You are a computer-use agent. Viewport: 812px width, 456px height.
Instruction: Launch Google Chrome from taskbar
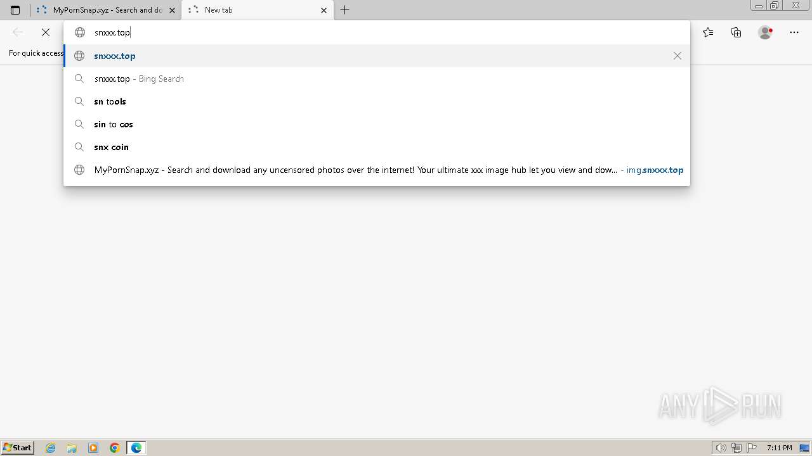click(x=115, y=448)
